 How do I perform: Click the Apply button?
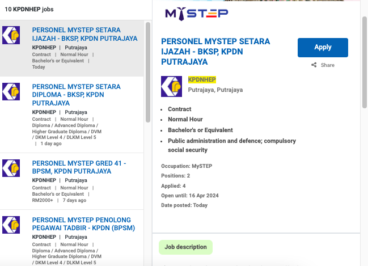323,48
